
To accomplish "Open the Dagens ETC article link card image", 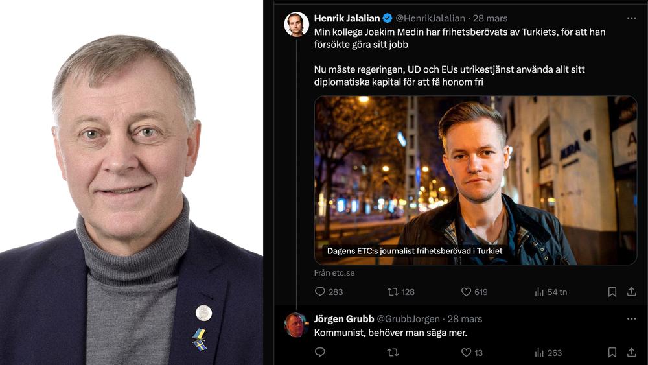I will 476,180.
